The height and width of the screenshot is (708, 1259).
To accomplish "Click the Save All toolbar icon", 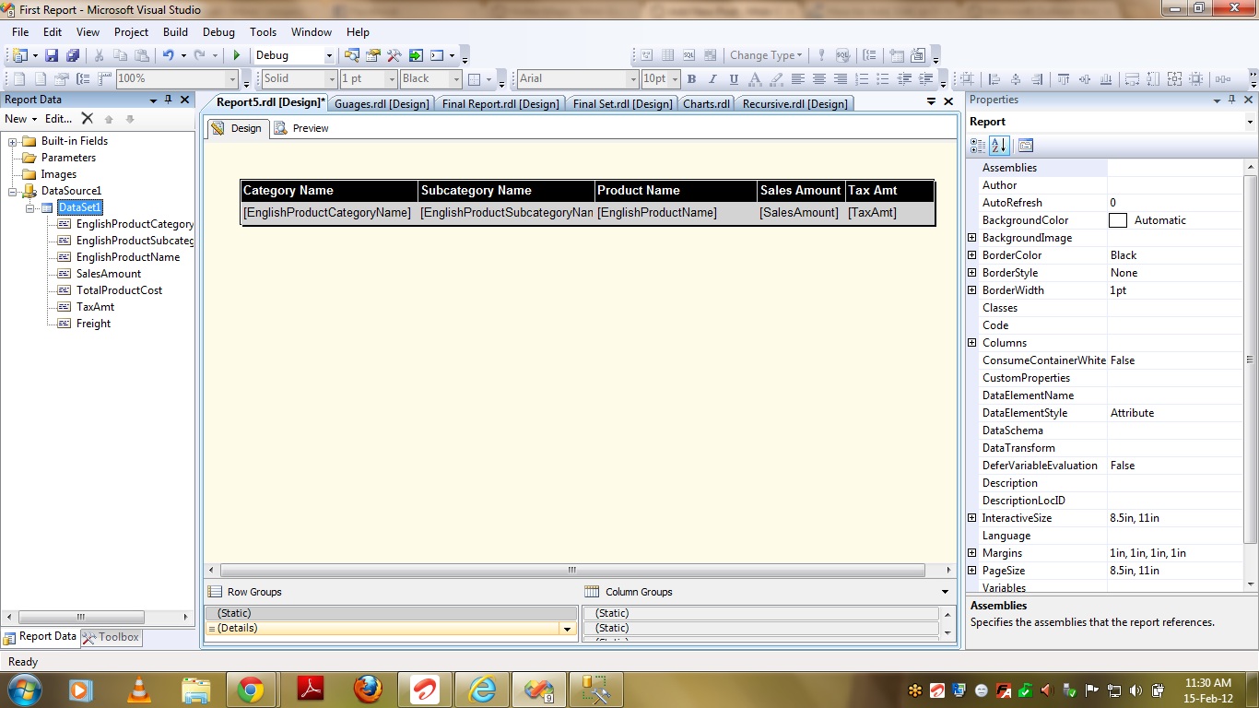I will (x=72, y=55).
